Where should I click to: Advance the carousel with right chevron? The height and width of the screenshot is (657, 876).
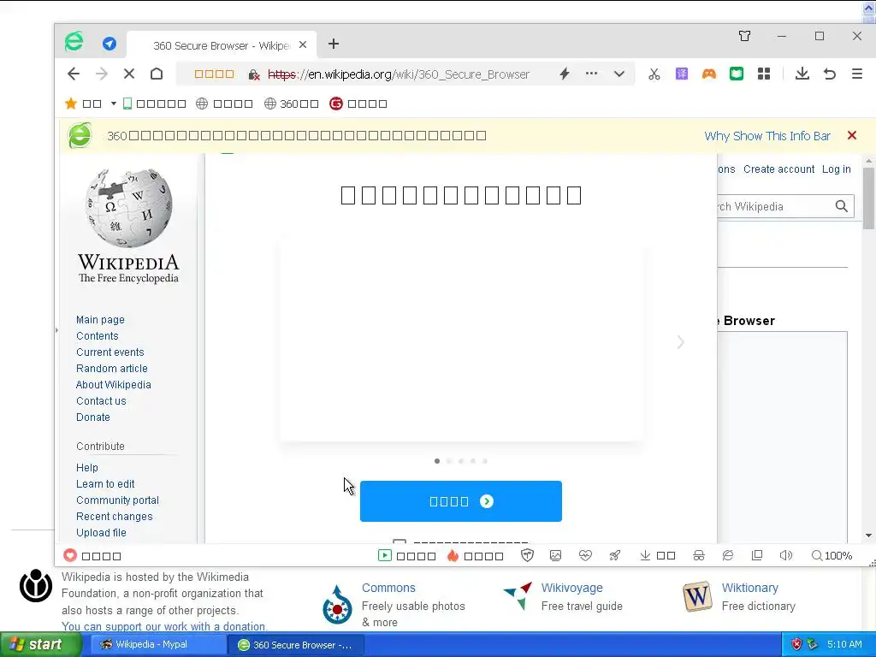tap(680, 342)
